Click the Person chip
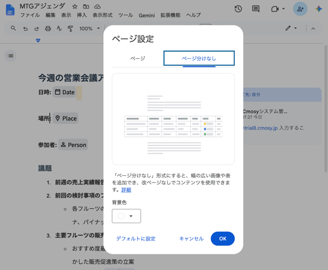 (x=73, y=145)
